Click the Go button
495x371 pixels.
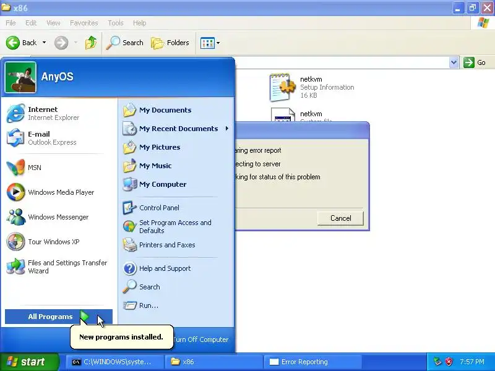coord(475,62)
